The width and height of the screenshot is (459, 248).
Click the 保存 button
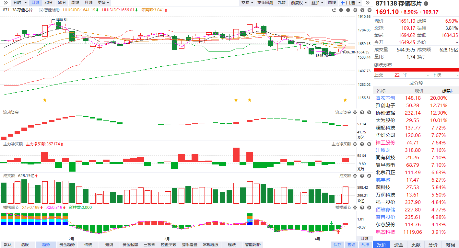click(337, 245)
